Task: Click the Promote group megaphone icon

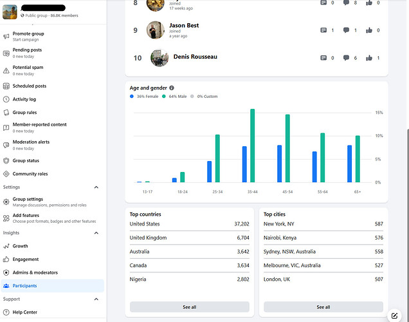Action: pyautogui.click(x=6, y=36)
